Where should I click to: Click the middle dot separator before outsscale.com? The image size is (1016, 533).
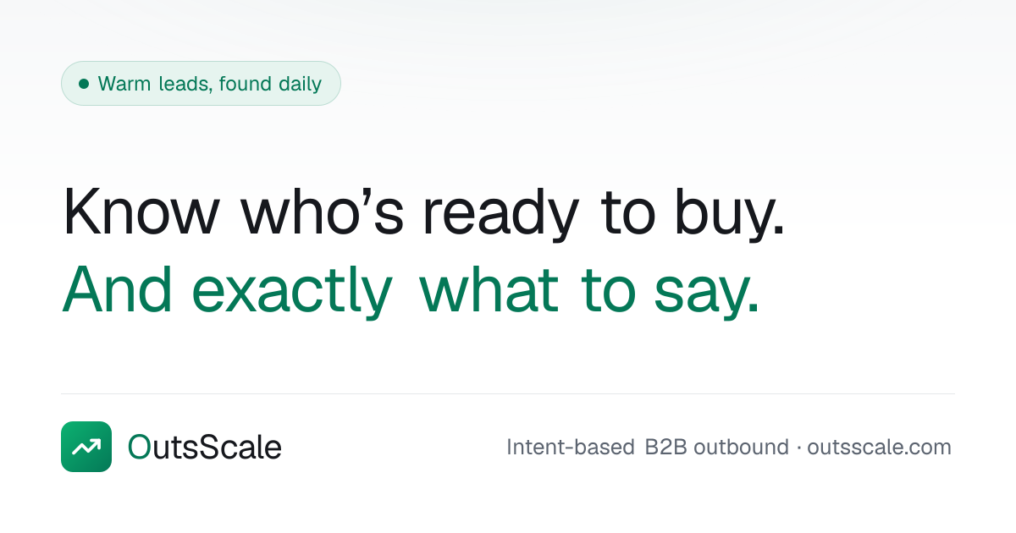798,448
